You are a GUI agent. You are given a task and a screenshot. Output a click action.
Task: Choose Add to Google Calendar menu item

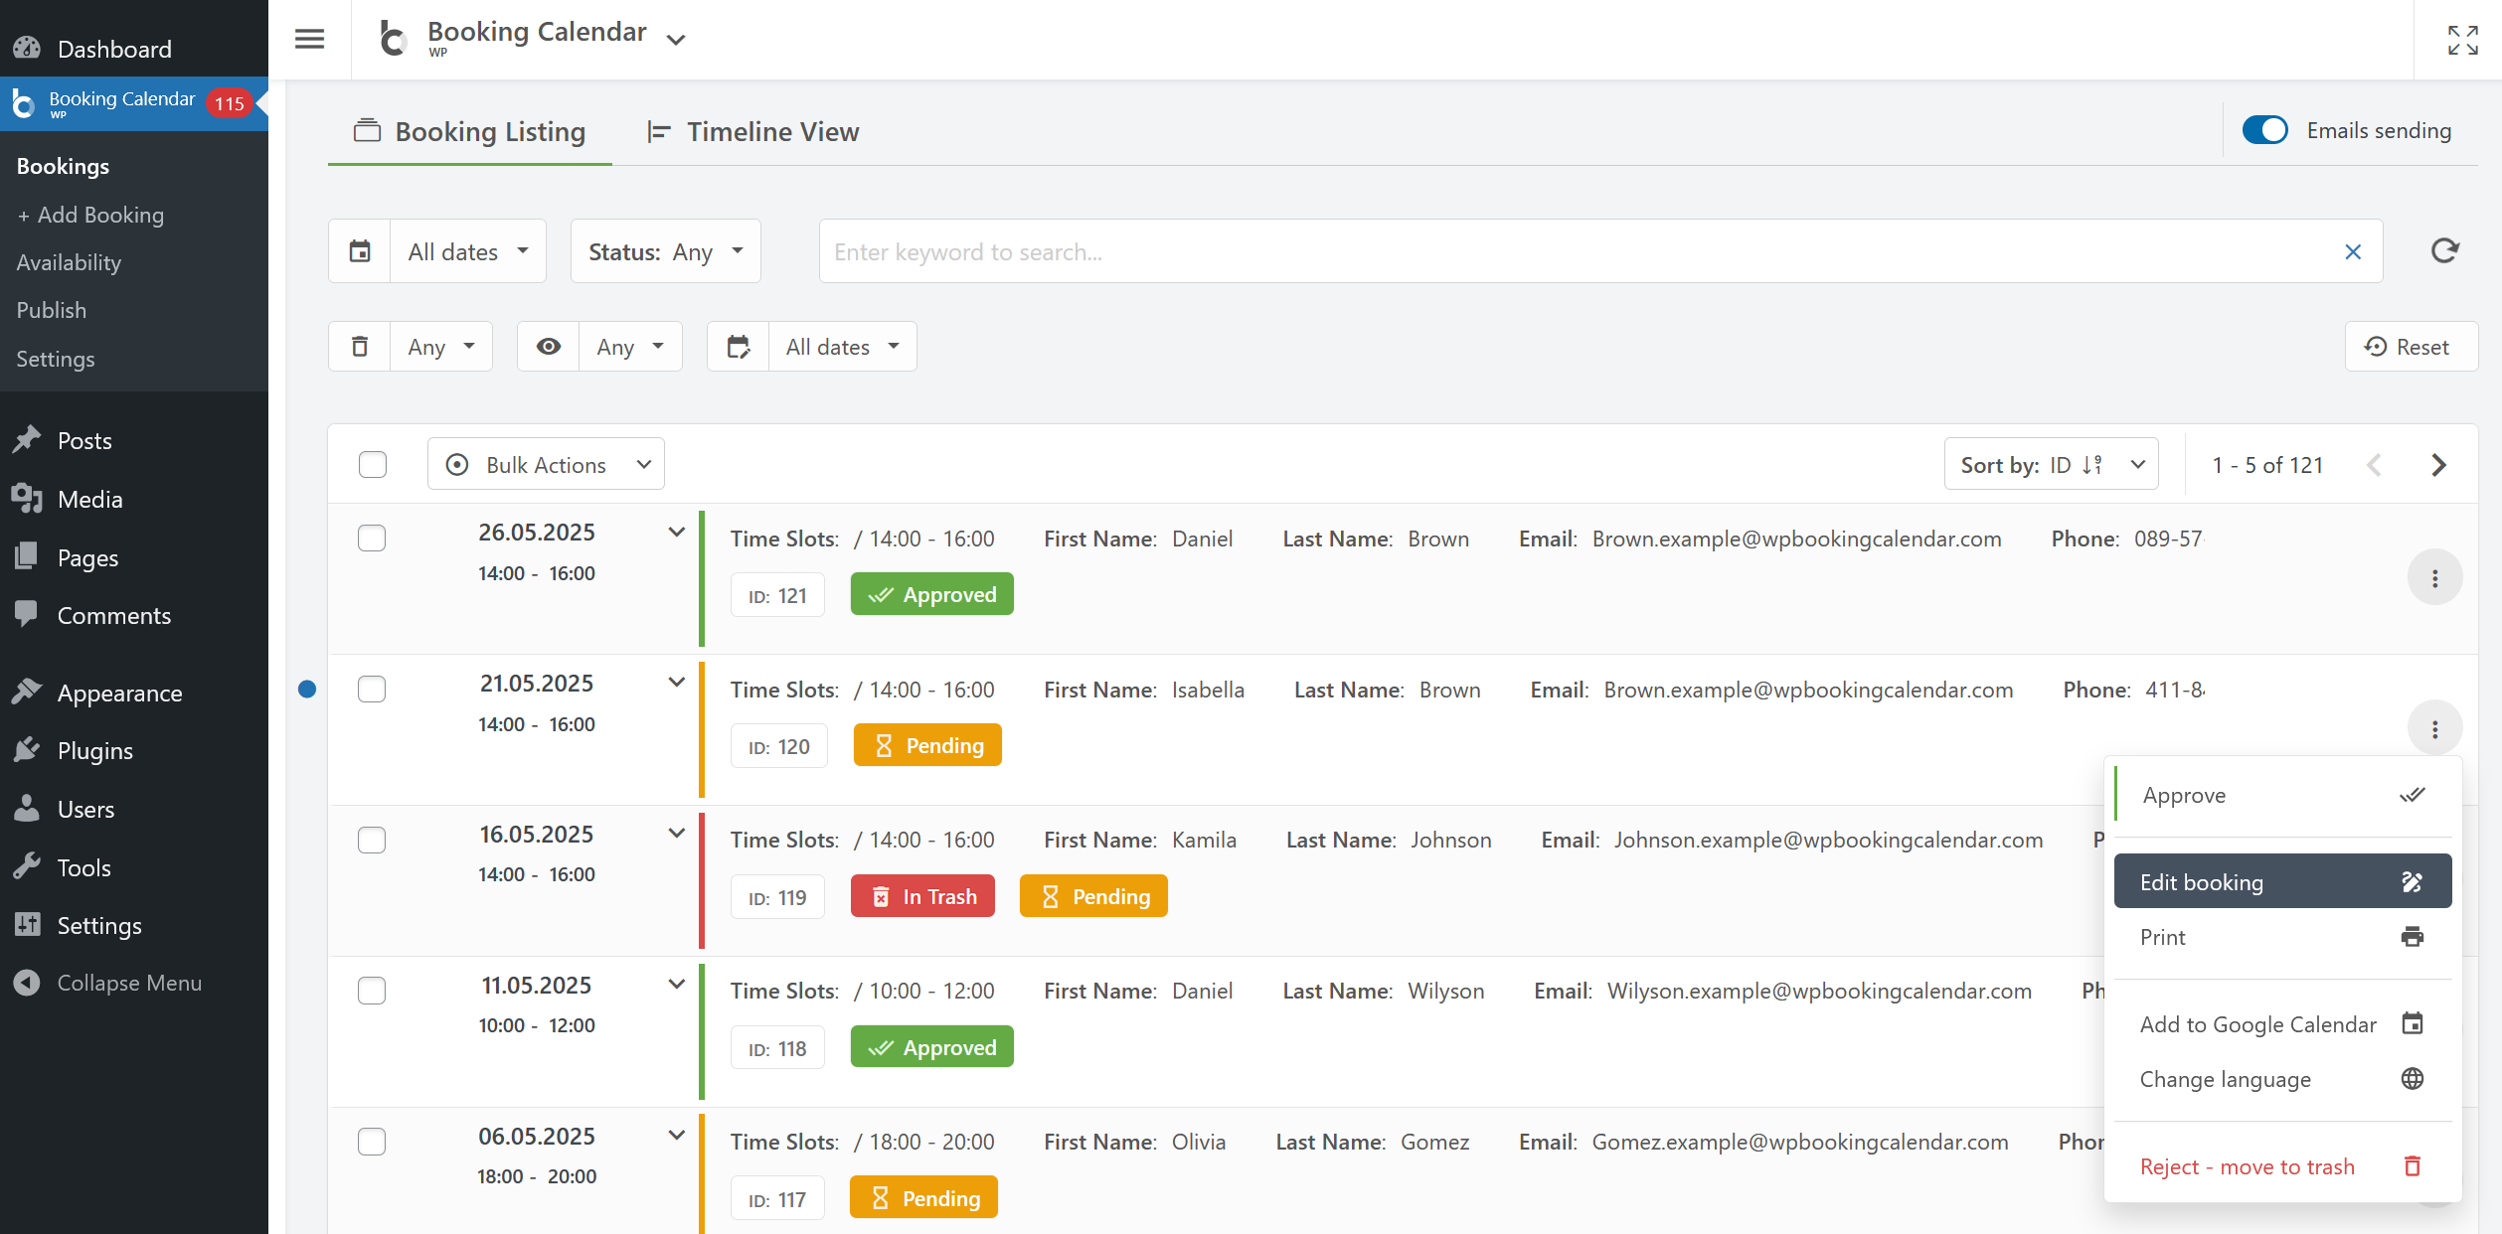[2282, 1024]
